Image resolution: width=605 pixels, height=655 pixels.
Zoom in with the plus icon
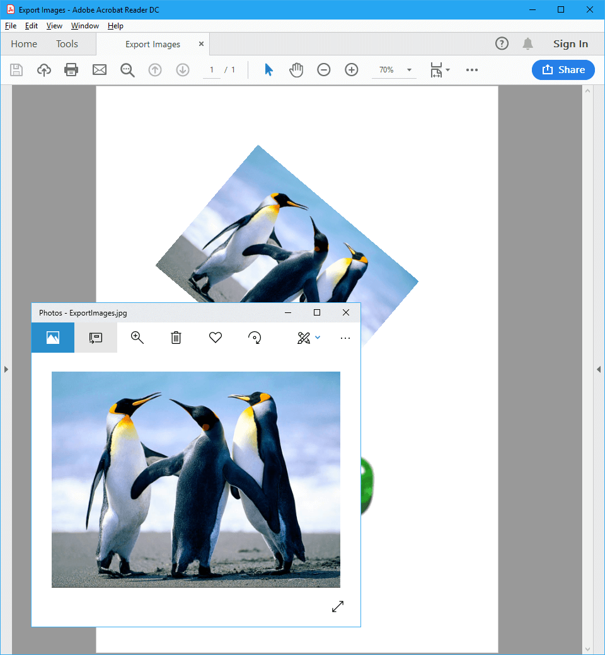coord(352,70)
